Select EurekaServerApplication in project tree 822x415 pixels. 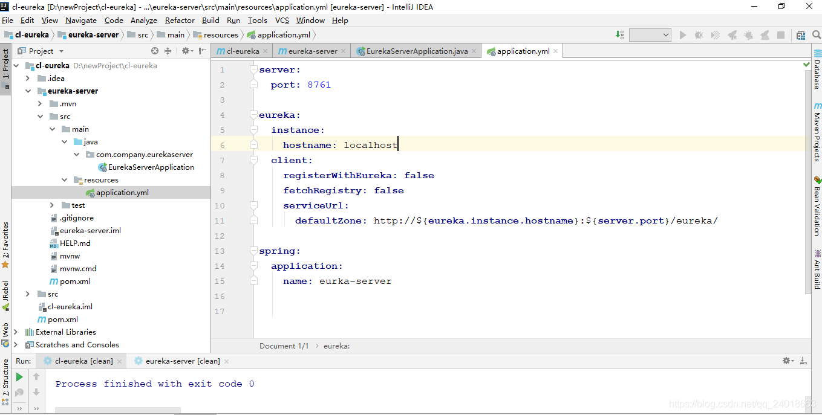coord(146,167)
